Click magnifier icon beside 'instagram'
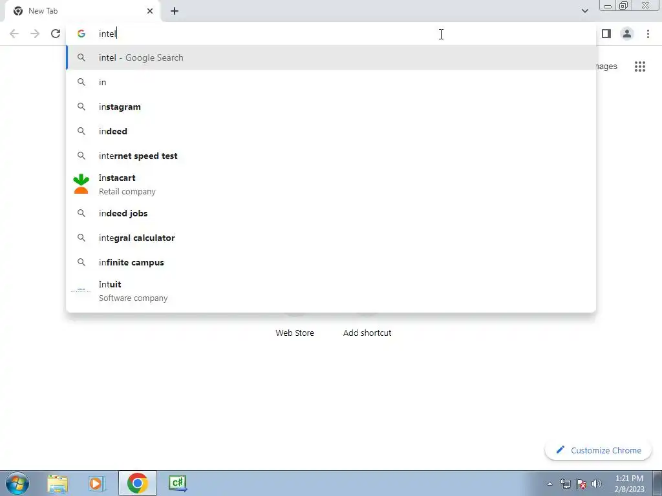The image size is (662, 496). click(x=81, y=107)
